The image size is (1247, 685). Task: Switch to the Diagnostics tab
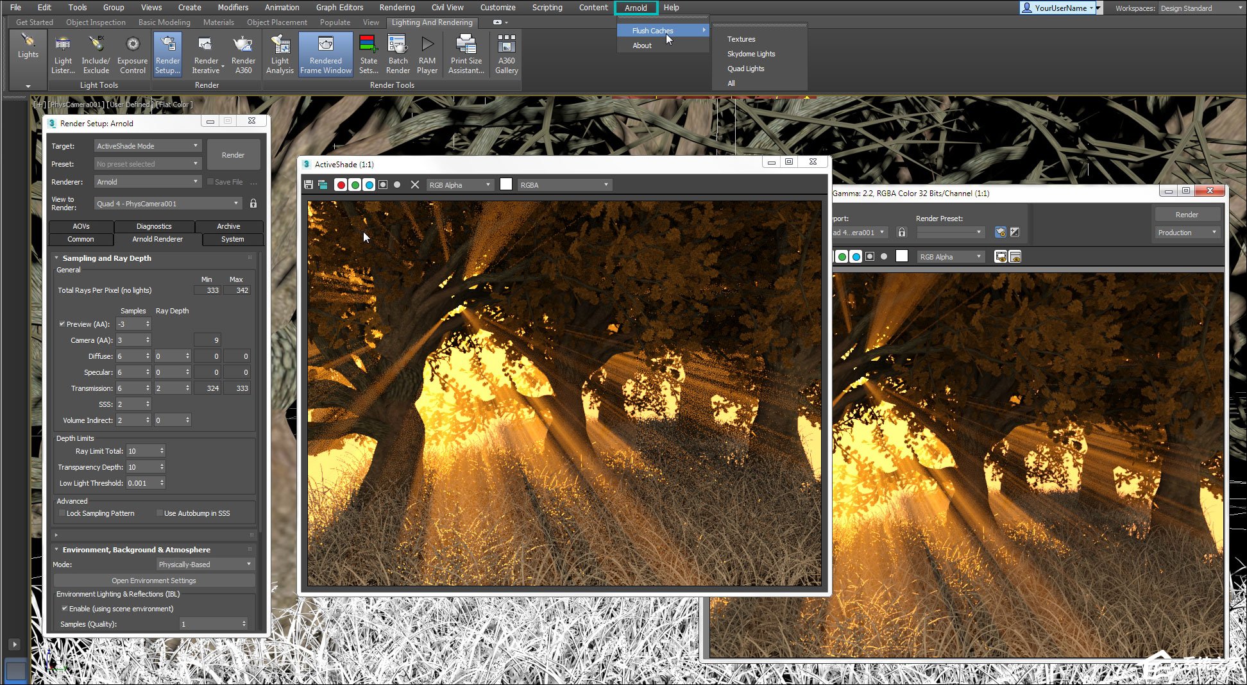point(154,226)
